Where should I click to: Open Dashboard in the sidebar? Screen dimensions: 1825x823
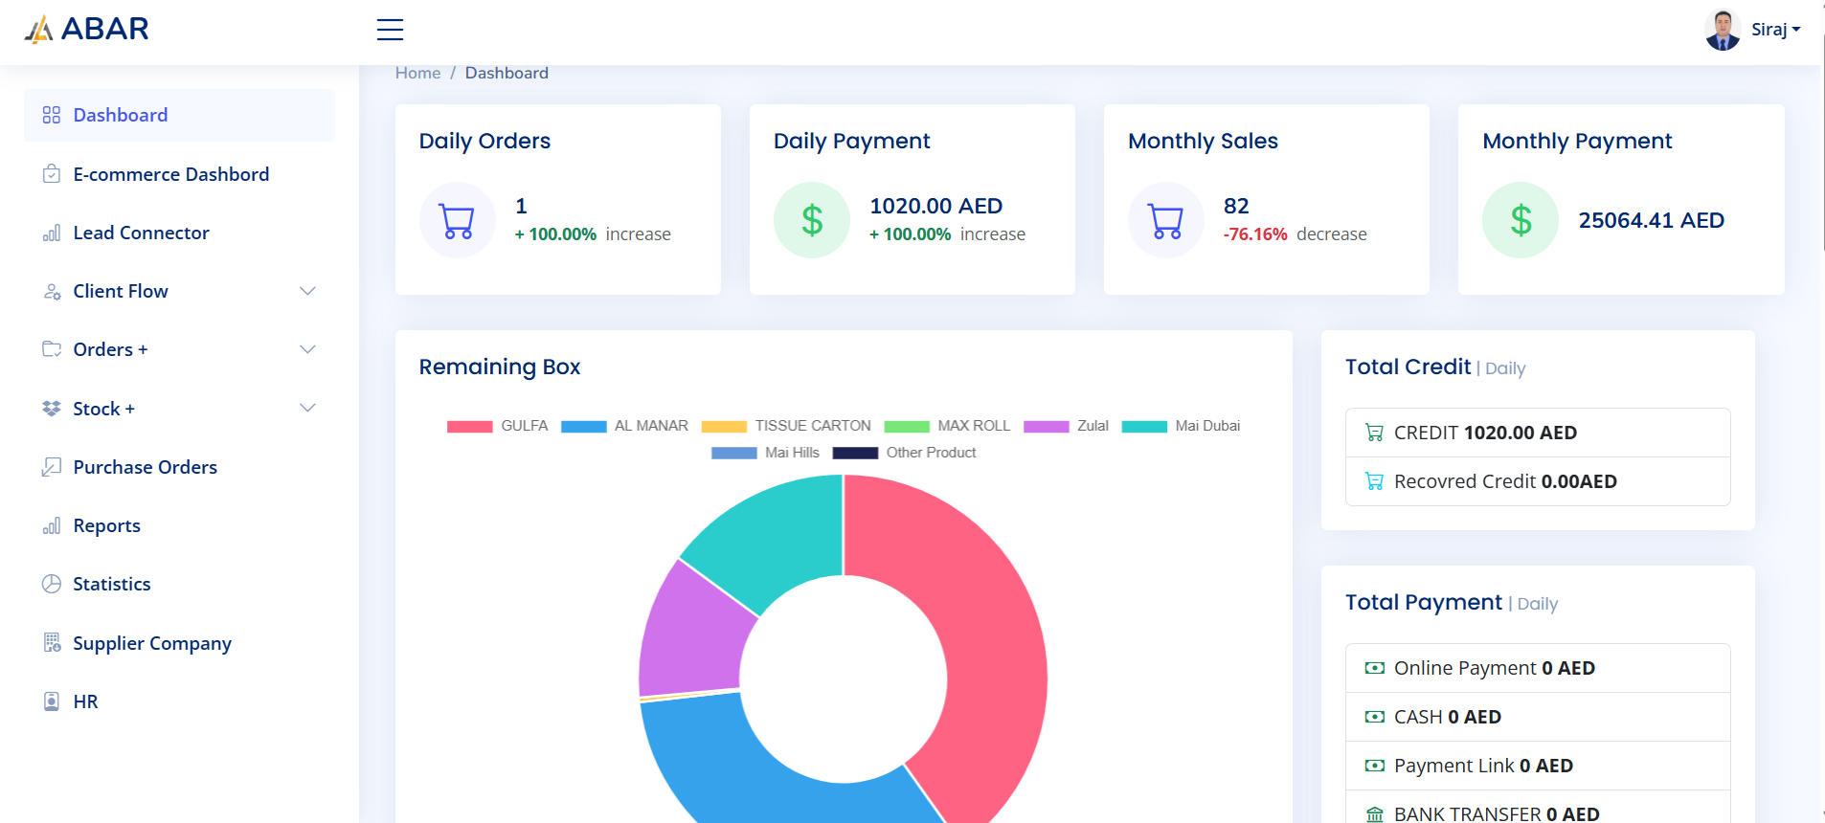pyautogui.click(x=179, y=115)
